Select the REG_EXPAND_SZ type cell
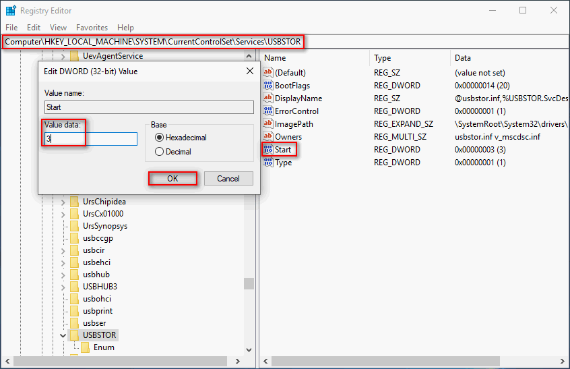The width and height of the screenshot is (570, 369). (404, 123)
